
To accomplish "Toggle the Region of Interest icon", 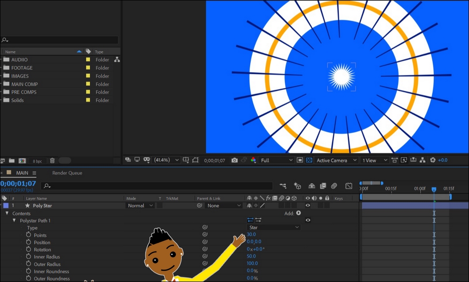I will [x=300, y=160].
